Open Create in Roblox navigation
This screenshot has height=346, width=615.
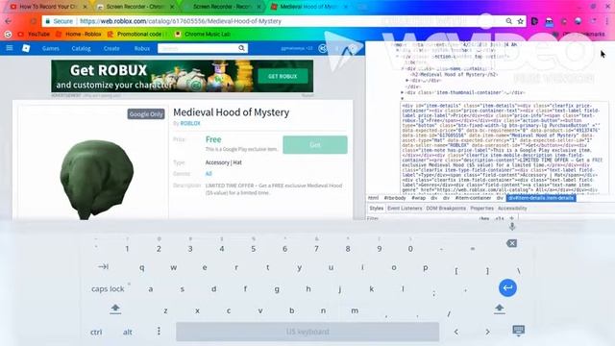click(x=111, y=48)
